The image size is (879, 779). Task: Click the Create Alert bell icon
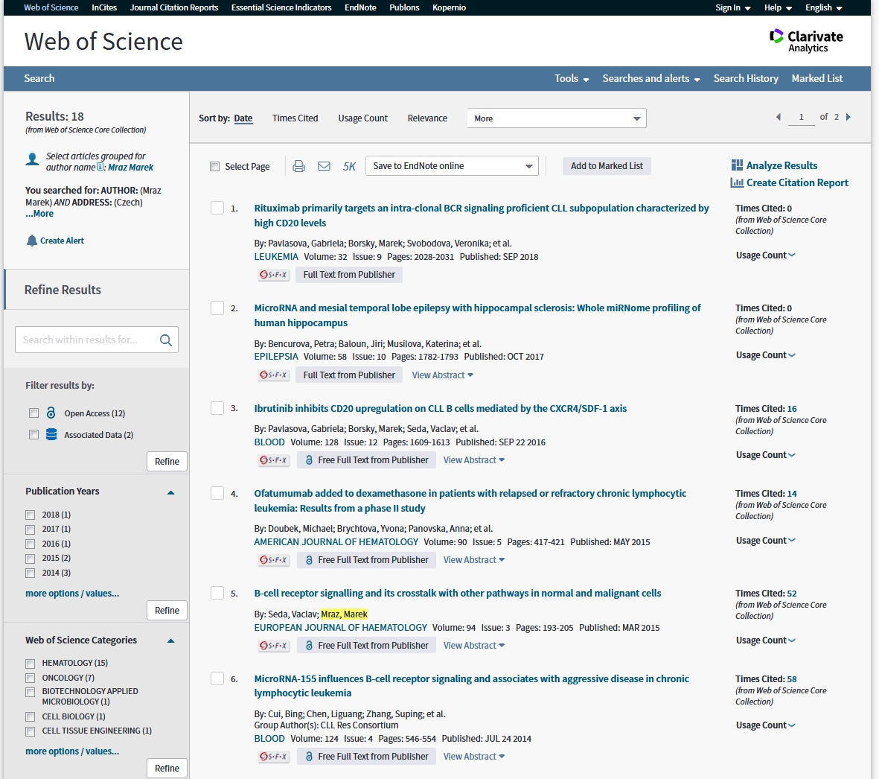32,241
